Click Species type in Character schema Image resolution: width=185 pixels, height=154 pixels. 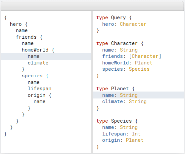click(x=139, y=69)
